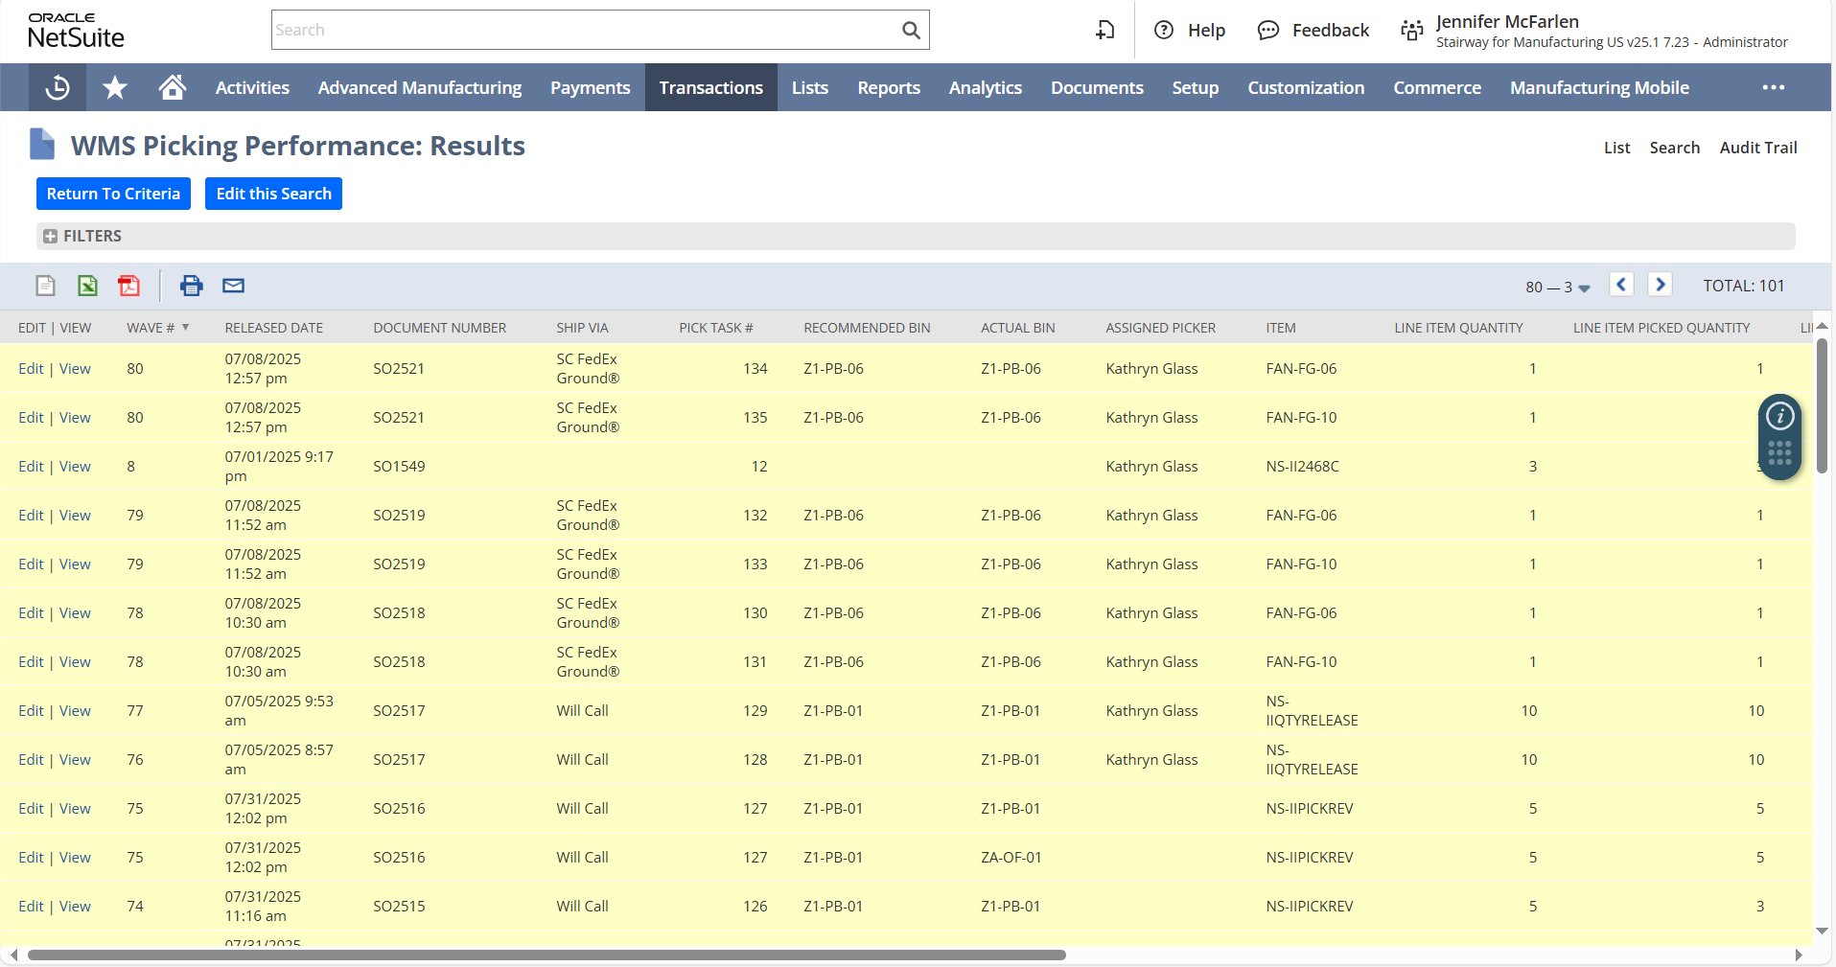Email the search results

coord(233,286)
